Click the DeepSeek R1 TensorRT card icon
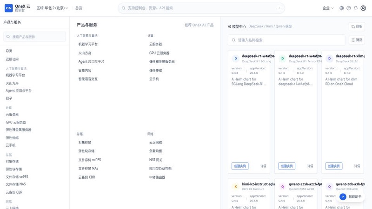Viewport: 372px width, 209px height. pos(282,59)
